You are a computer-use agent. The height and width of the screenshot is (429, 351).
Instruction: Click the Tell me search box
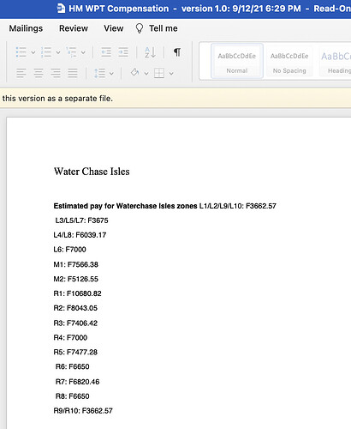164,28
